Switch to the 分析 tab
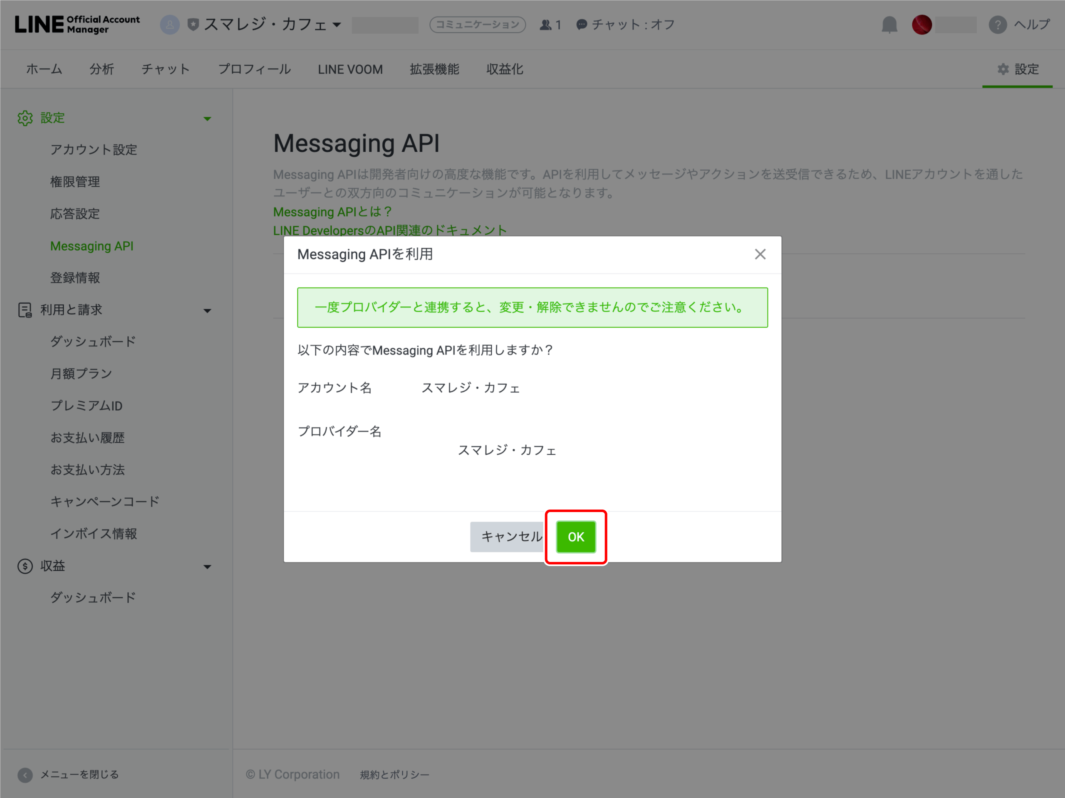The image size is (1065, 798). pyautogui.click(x=102, y=69)
